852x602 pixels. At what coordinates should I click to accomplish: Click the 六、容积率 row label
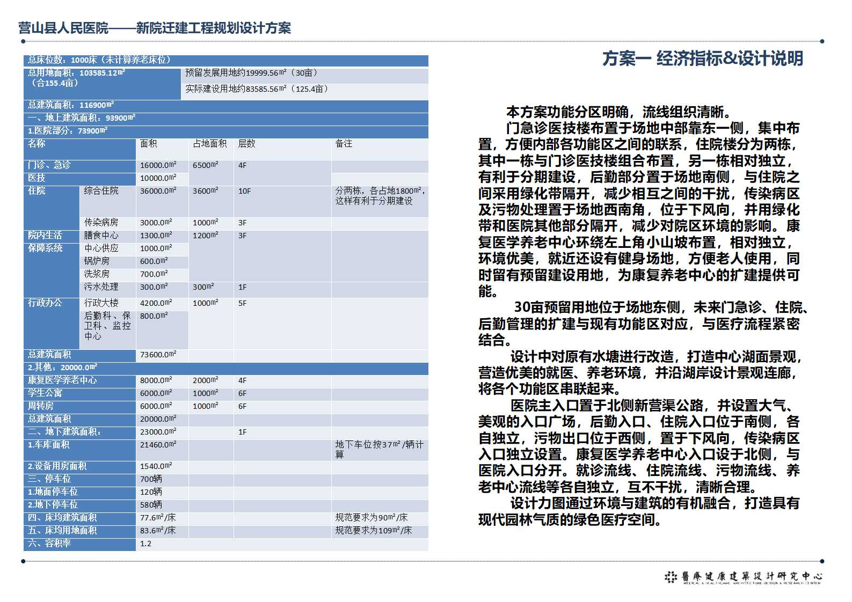49,544
